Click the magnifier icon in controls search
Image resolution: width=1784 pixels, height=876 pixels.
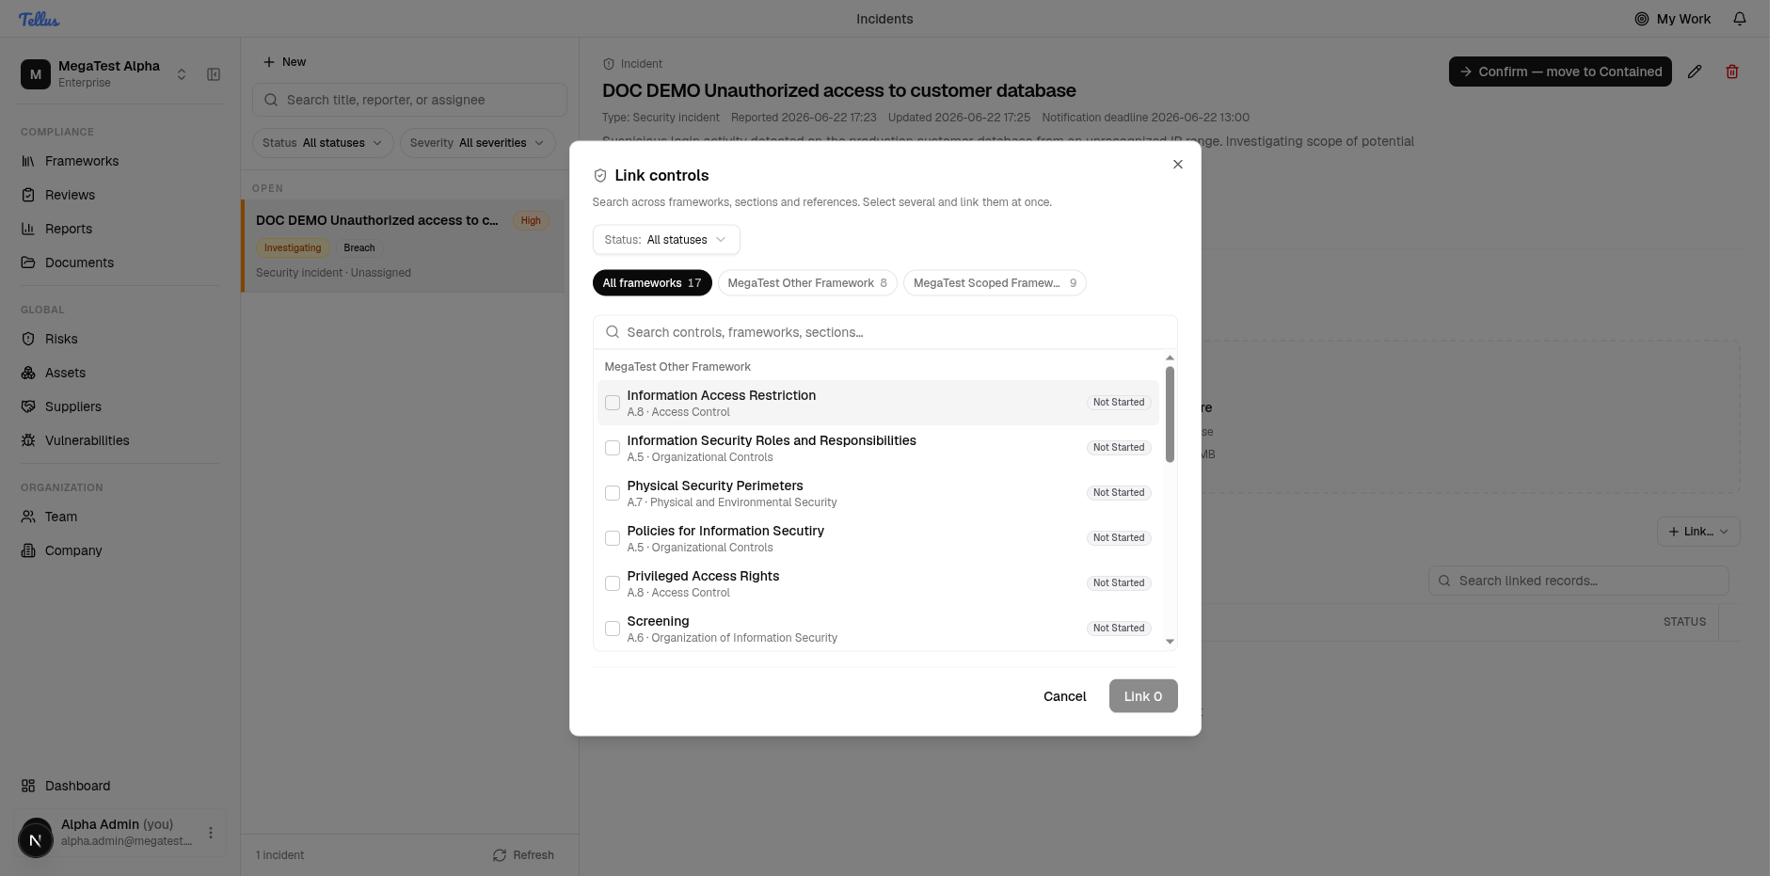(x=613, y=332)
